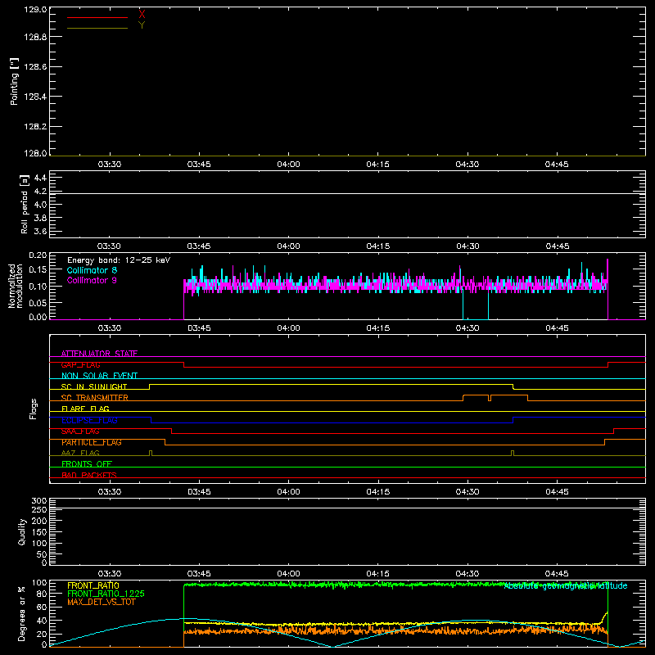655x655 pixels.
Task: Click the 0.20 modulation tick label
Action: tap(38, 255)
